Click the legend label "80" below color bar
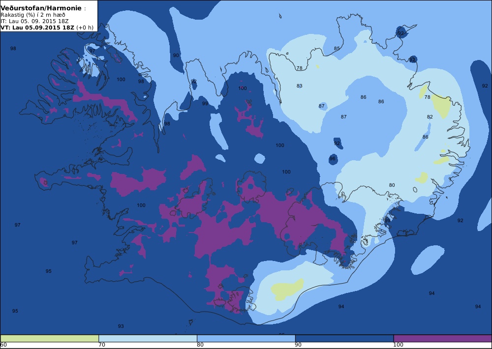The width and height of the screenshot is (492, 349). point(200,345)
